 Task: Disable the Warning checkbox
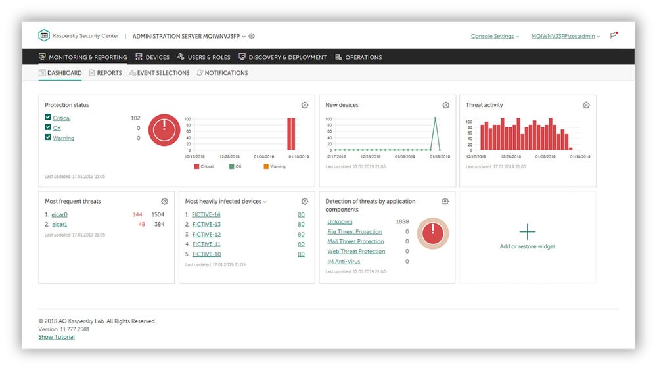coord(48,137)
